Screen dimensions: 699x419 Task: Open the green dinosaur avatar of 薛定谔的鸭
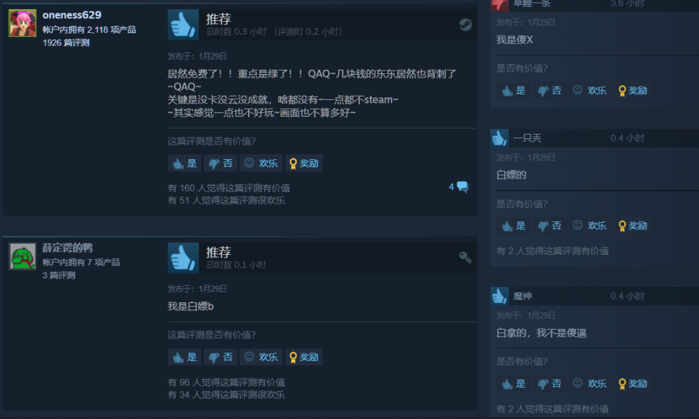click(x=22, y=256)
